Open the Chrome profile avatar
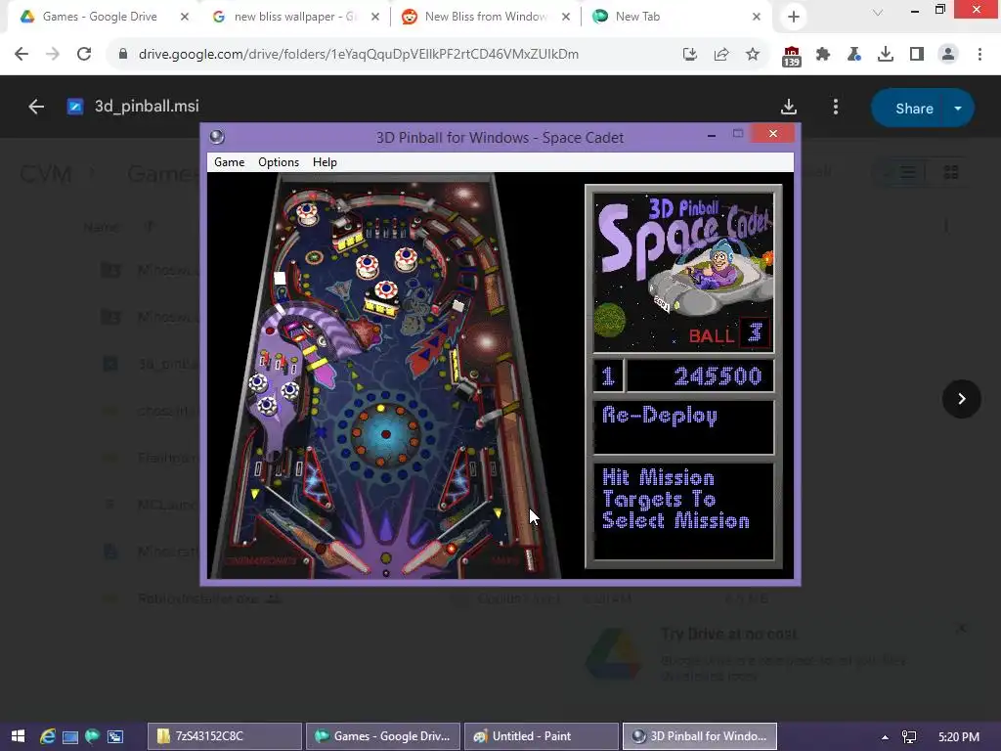 click(x=948, y=55)
